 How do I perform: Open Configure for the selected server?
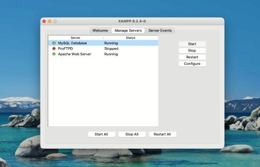pos(192,64)
